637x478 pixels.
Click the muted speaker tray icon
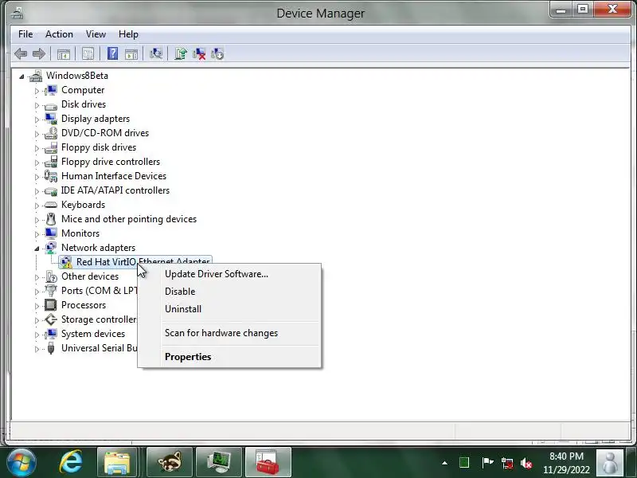coord(526,463)
